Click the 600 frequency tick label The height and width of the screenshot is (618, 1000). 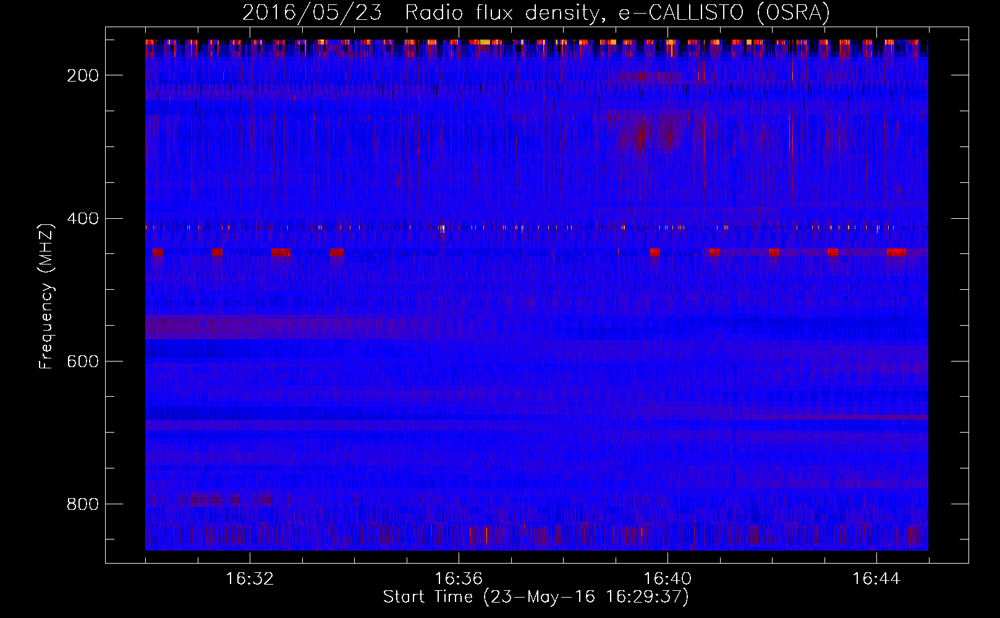tap(82, 362)
